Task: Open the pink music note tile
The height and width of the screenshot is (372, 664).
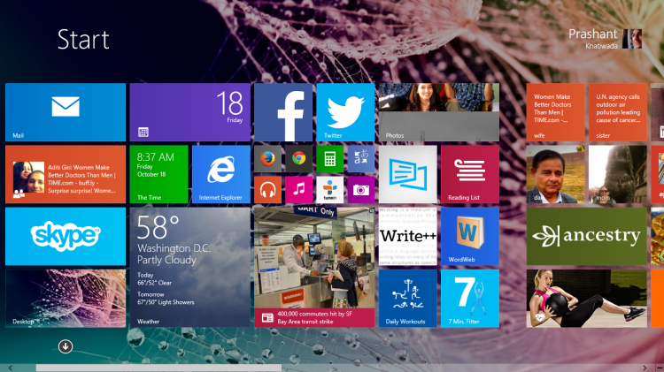Action: 299,190
